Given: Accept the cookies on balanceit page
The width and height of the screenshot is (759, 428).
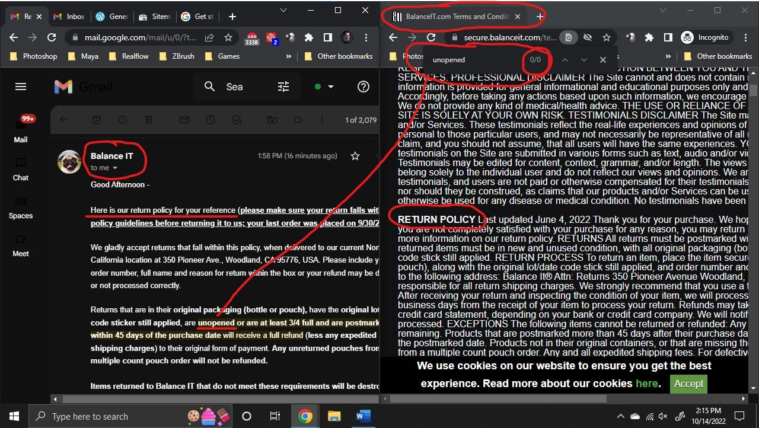Looking at the screenshot, I should 688,384.
